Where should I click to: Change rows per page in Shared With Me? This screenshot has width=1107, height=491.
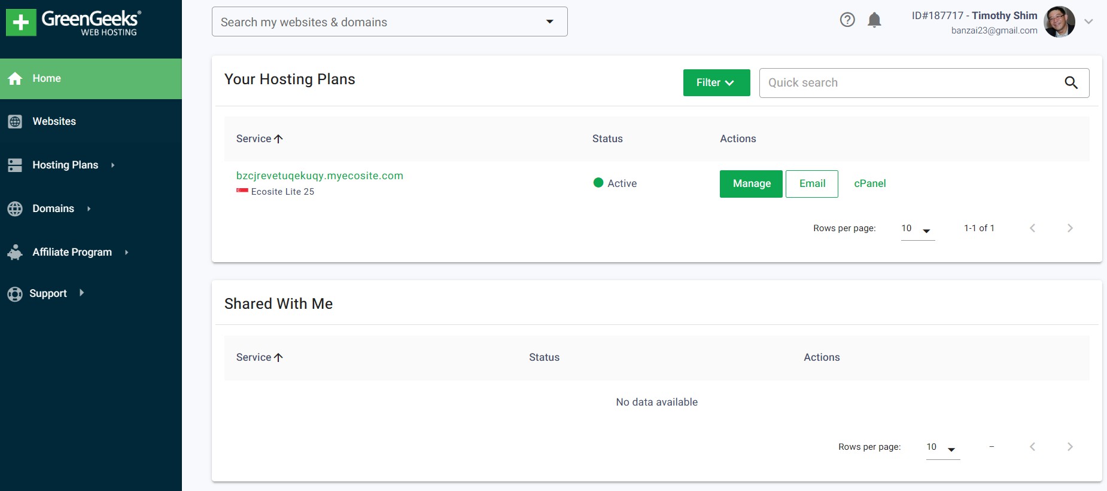tap(942, 447)
